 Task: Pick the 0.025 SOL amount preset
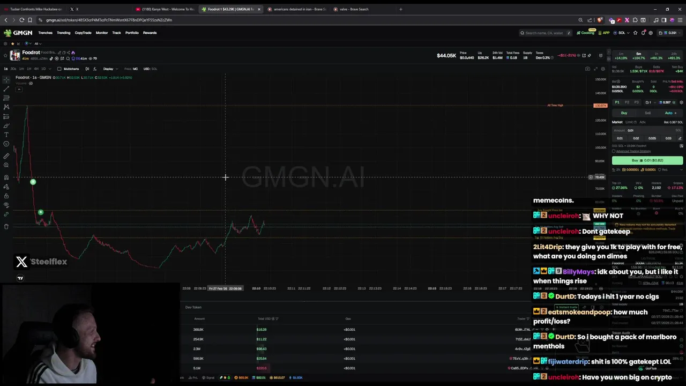652,138
